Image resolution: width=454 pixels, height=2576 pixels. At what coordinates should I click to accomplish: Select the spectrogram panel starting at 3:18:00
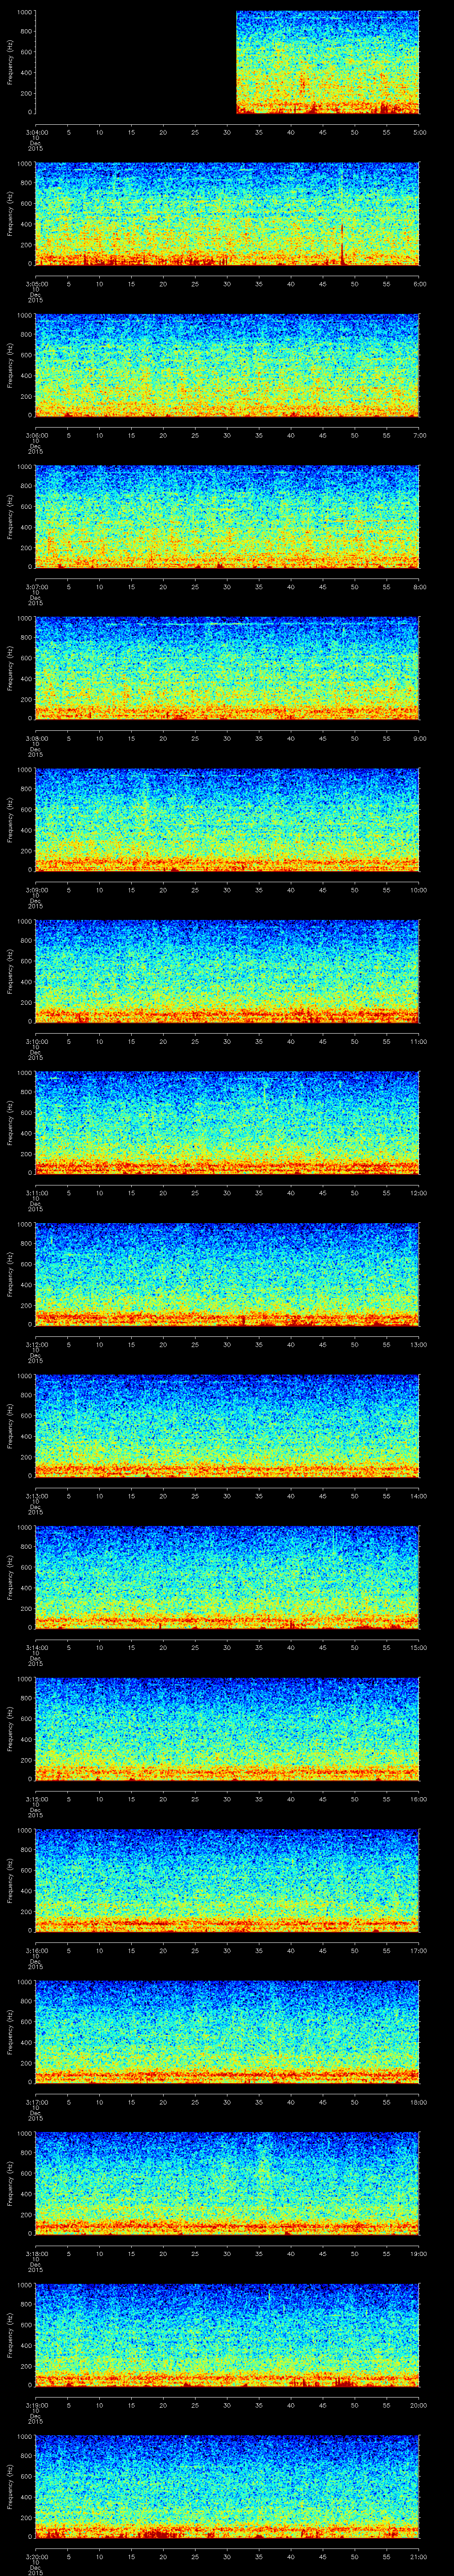point(227,2183)
